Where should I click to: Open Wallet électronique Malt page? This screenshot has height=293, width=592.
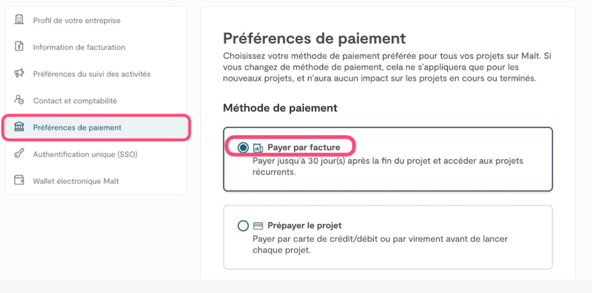click(76, 181)
